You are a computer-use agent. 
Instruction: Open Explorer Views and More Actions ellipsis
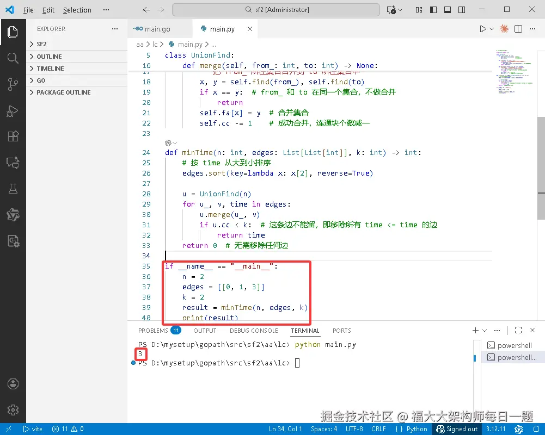click(115, 29)
